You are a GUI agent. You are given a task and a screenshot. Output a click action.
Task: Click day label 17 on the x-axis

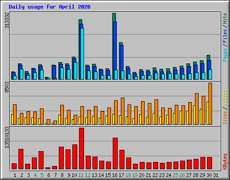[x=121, y=175]
